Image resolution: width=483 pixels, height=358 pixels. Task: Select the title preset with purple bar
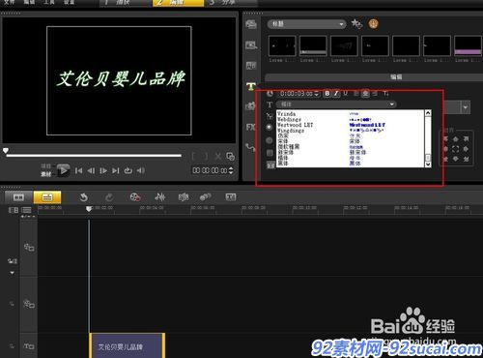(468, 46)
